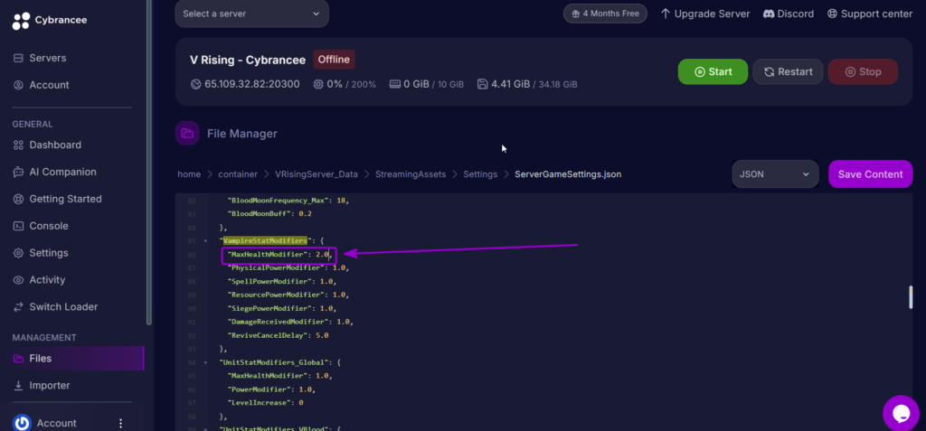Click the Switch Loader arrows icon
Screen dimensions: 926x431
click(18, 307)
